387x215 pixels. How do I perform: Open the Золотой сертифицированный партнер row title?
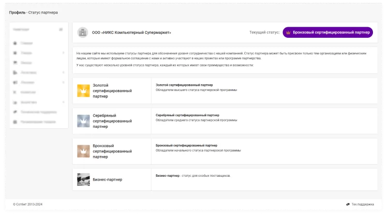[x=112, y=91]
